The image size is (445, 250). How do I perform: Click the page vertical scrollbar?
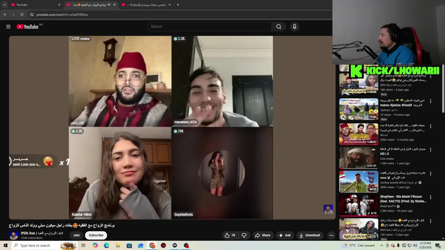click(443, 88)
